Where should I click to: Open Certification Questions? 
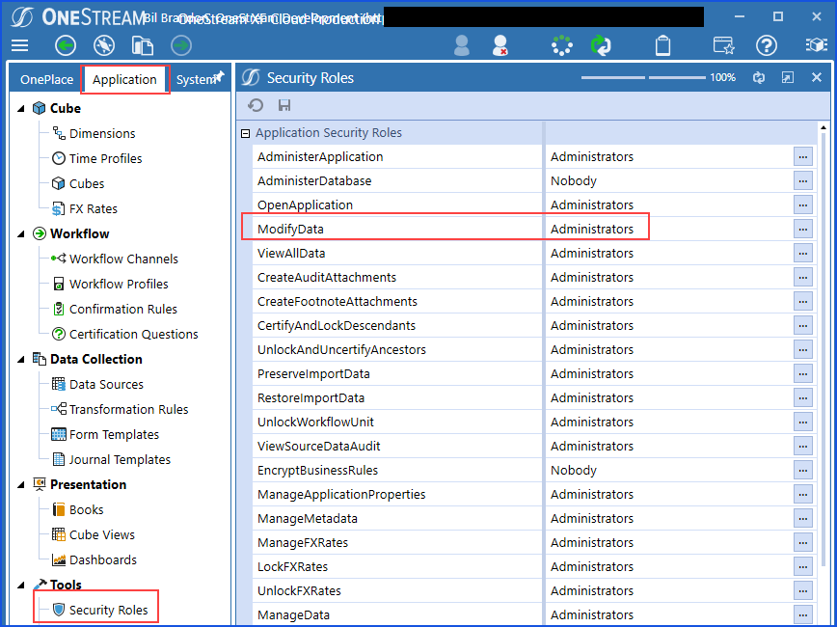pyautogui.click(x=125, y=335)
